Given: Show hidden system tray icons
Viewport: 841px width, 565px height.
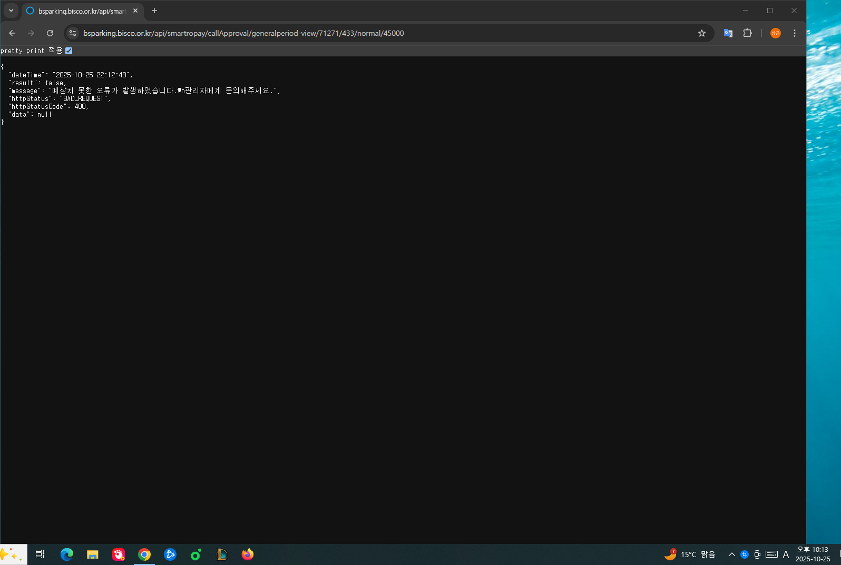Looking at the screenshot, I should 731,554.
